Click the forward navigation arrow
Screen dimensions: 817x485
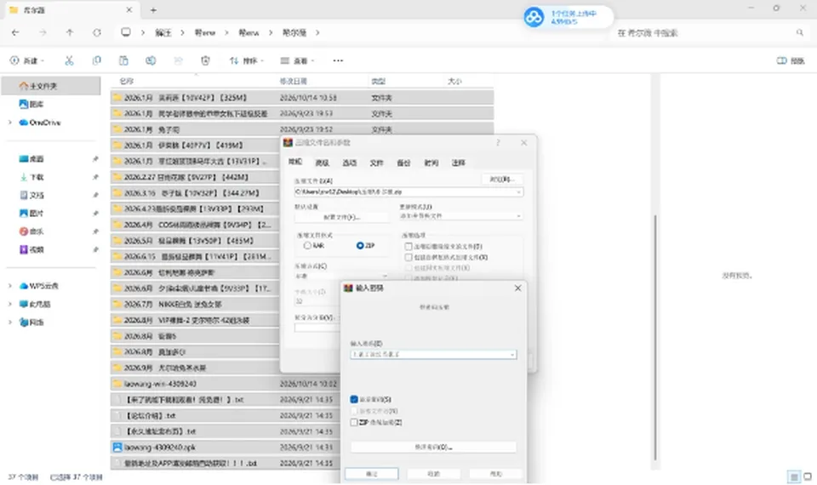(43, 32)
